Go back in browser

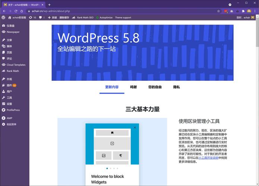4,11
